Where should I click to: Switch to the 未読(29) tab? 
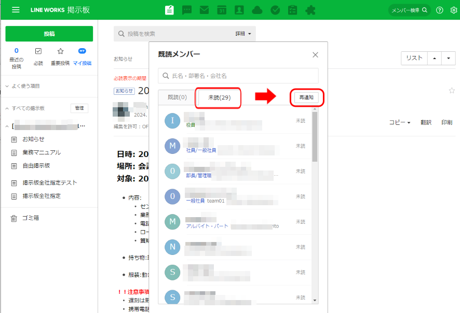pyautogui.click(x=219, y=97)
